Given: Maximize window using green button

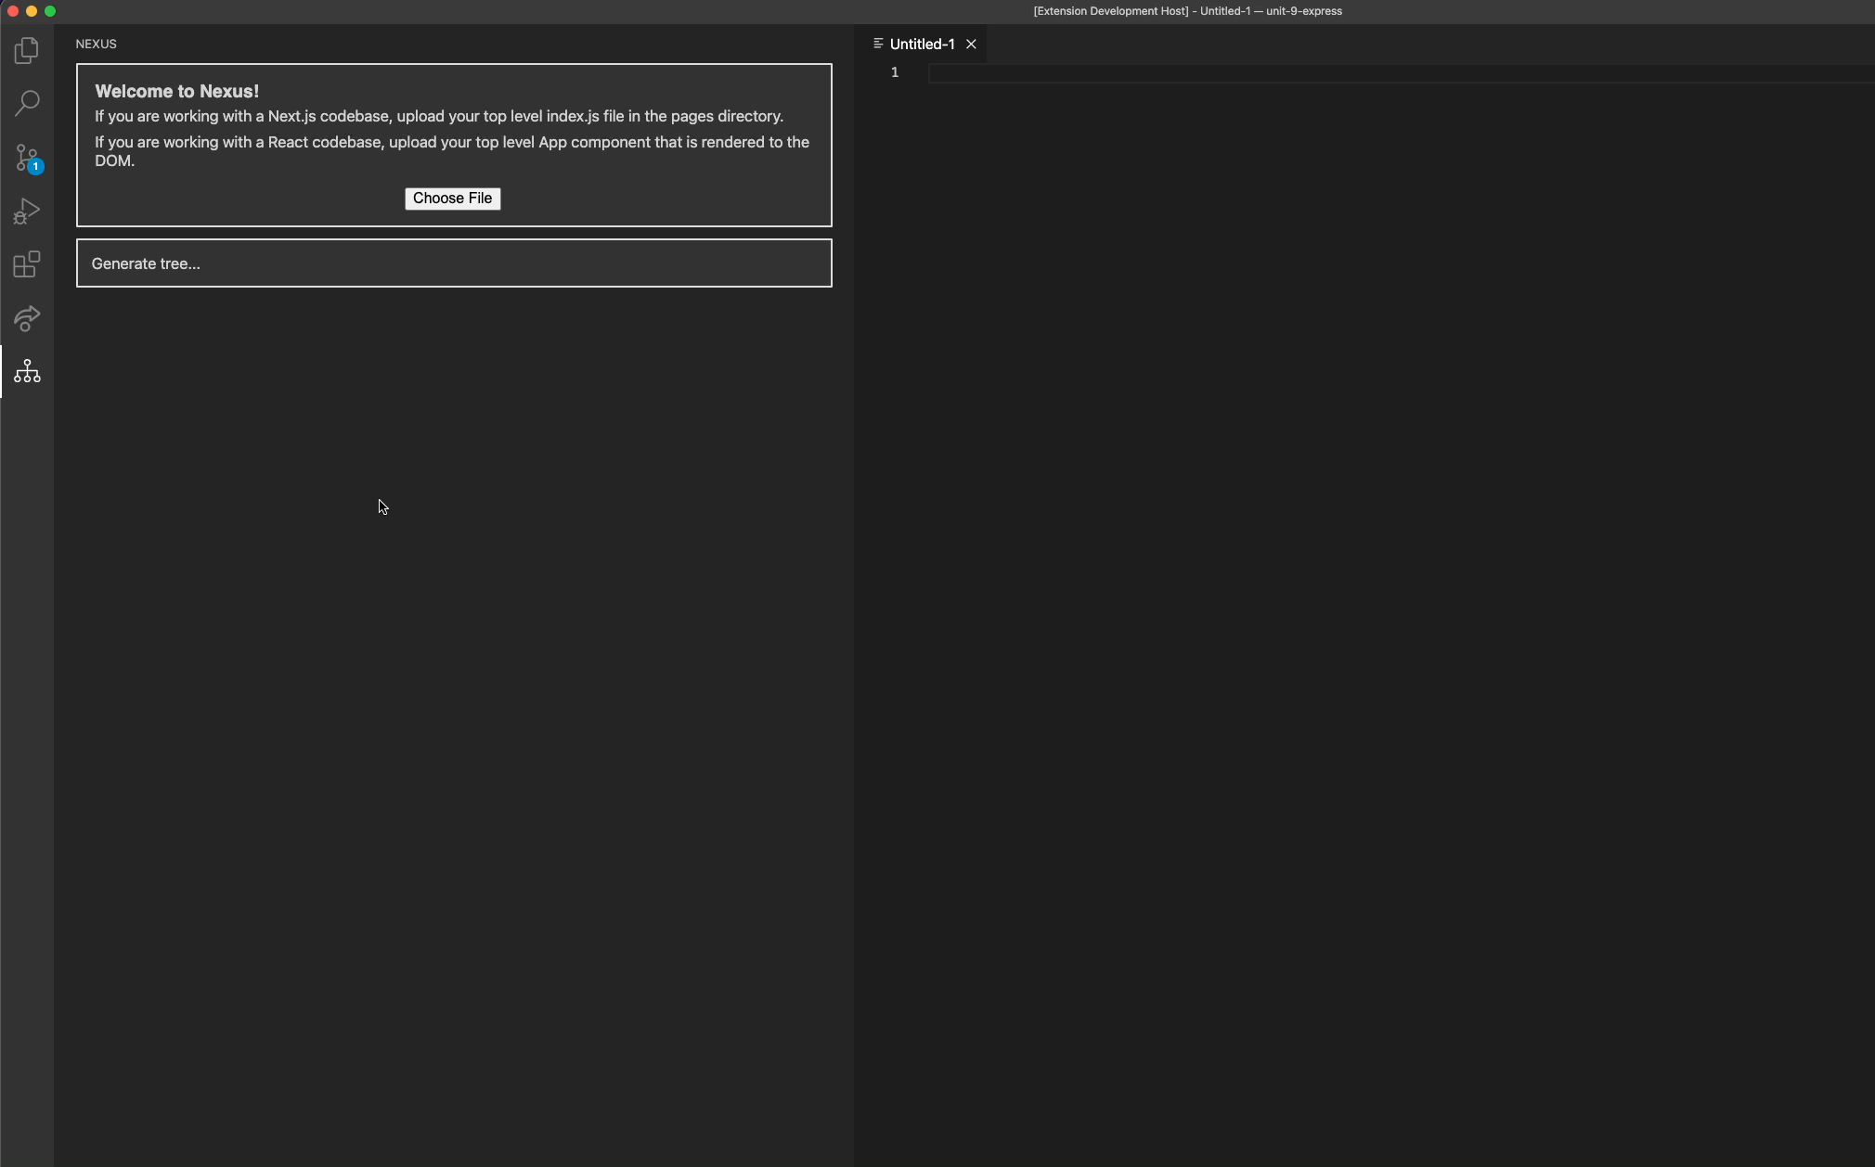Looking at the screenshot, I should click(50, 11).
